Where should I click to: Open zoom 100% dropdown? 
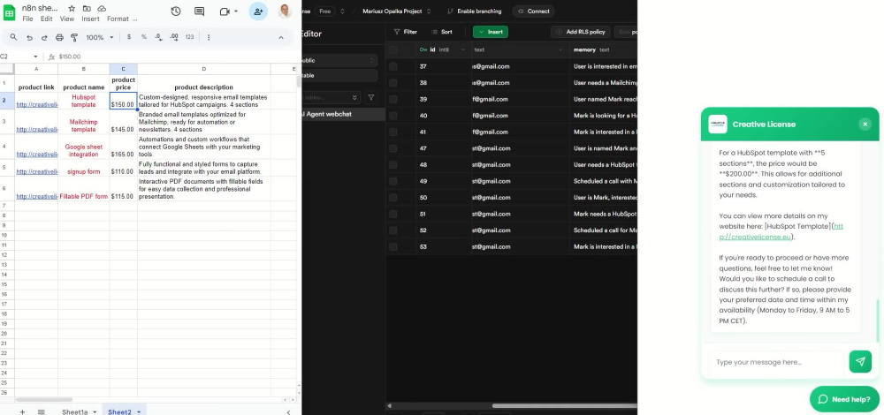99,37
